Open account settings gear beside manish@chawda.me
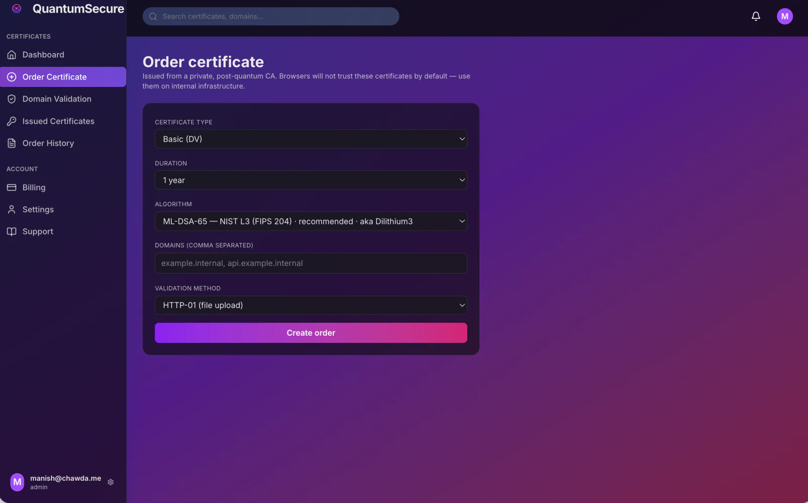 coord(111,482)
